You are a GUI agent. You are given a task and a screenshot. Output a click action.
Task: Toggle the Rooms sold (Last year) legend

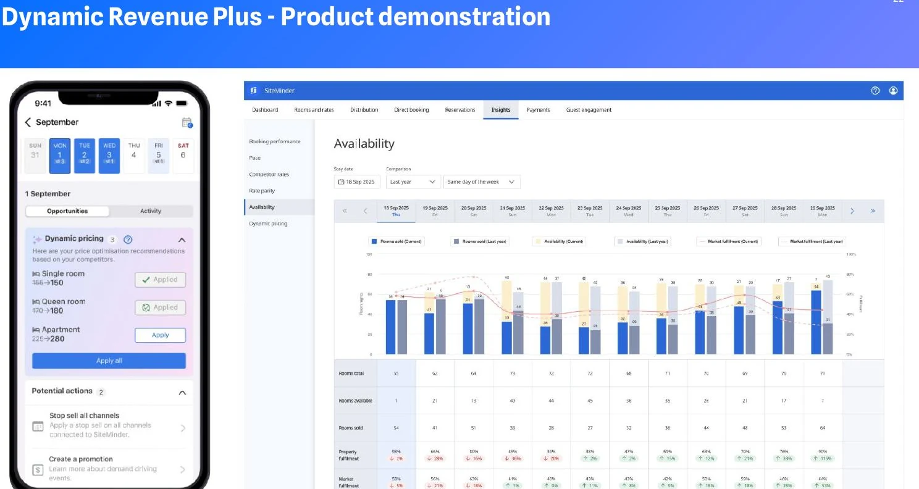pyautogui.click(x=480, y=241)
